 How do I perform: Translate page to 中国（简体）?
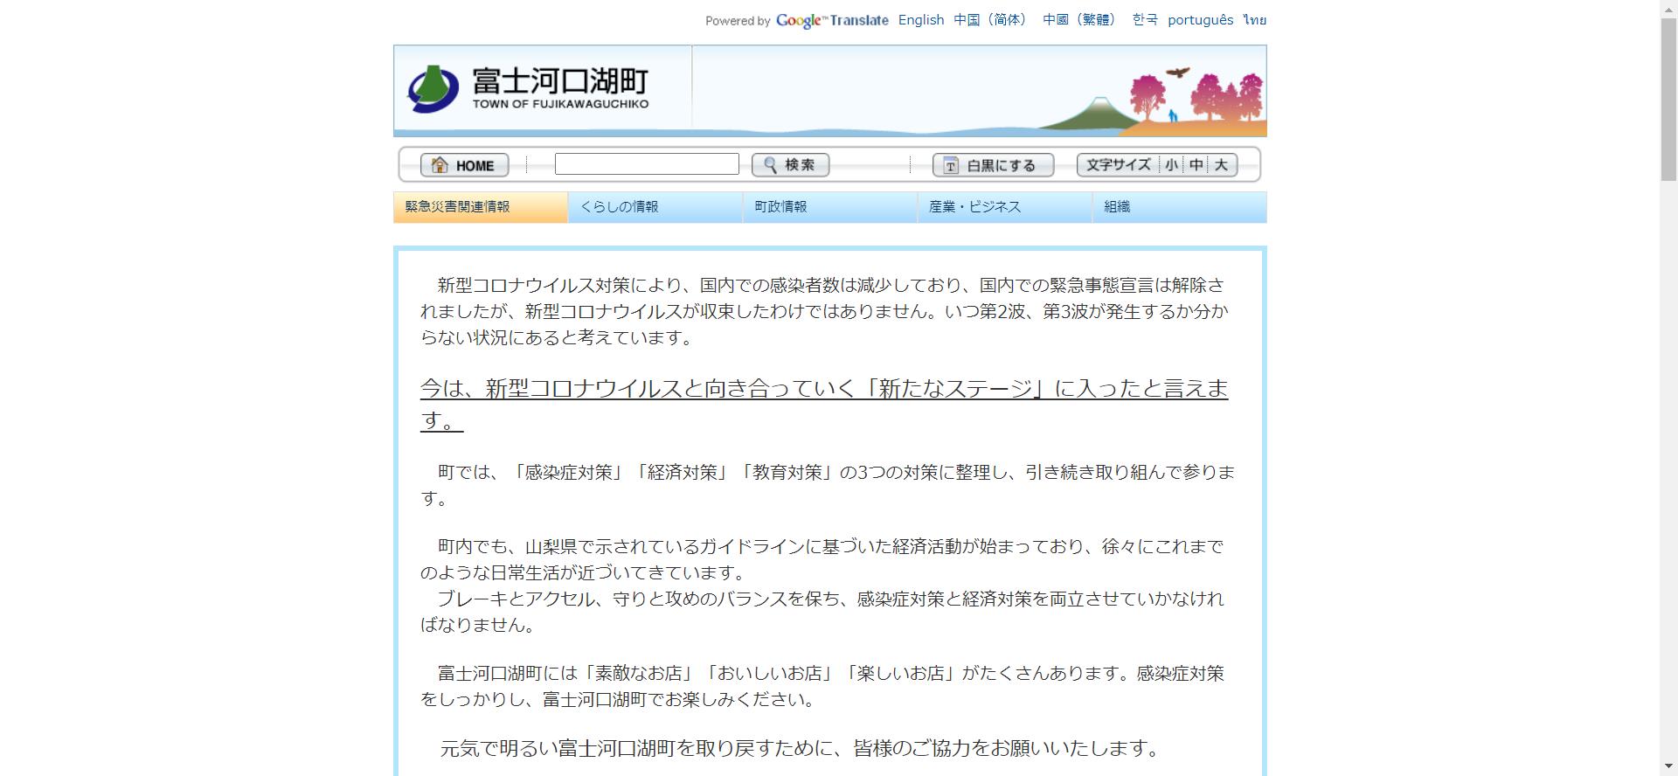tap(993, 20)
